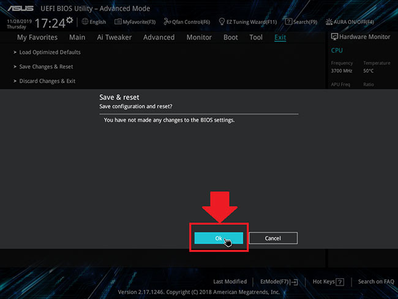The width and height of the screenshot is (398, 299).
Task: Choose Save Changes & Reset entry
Action: pyautogui.click(x=46, y=67)
